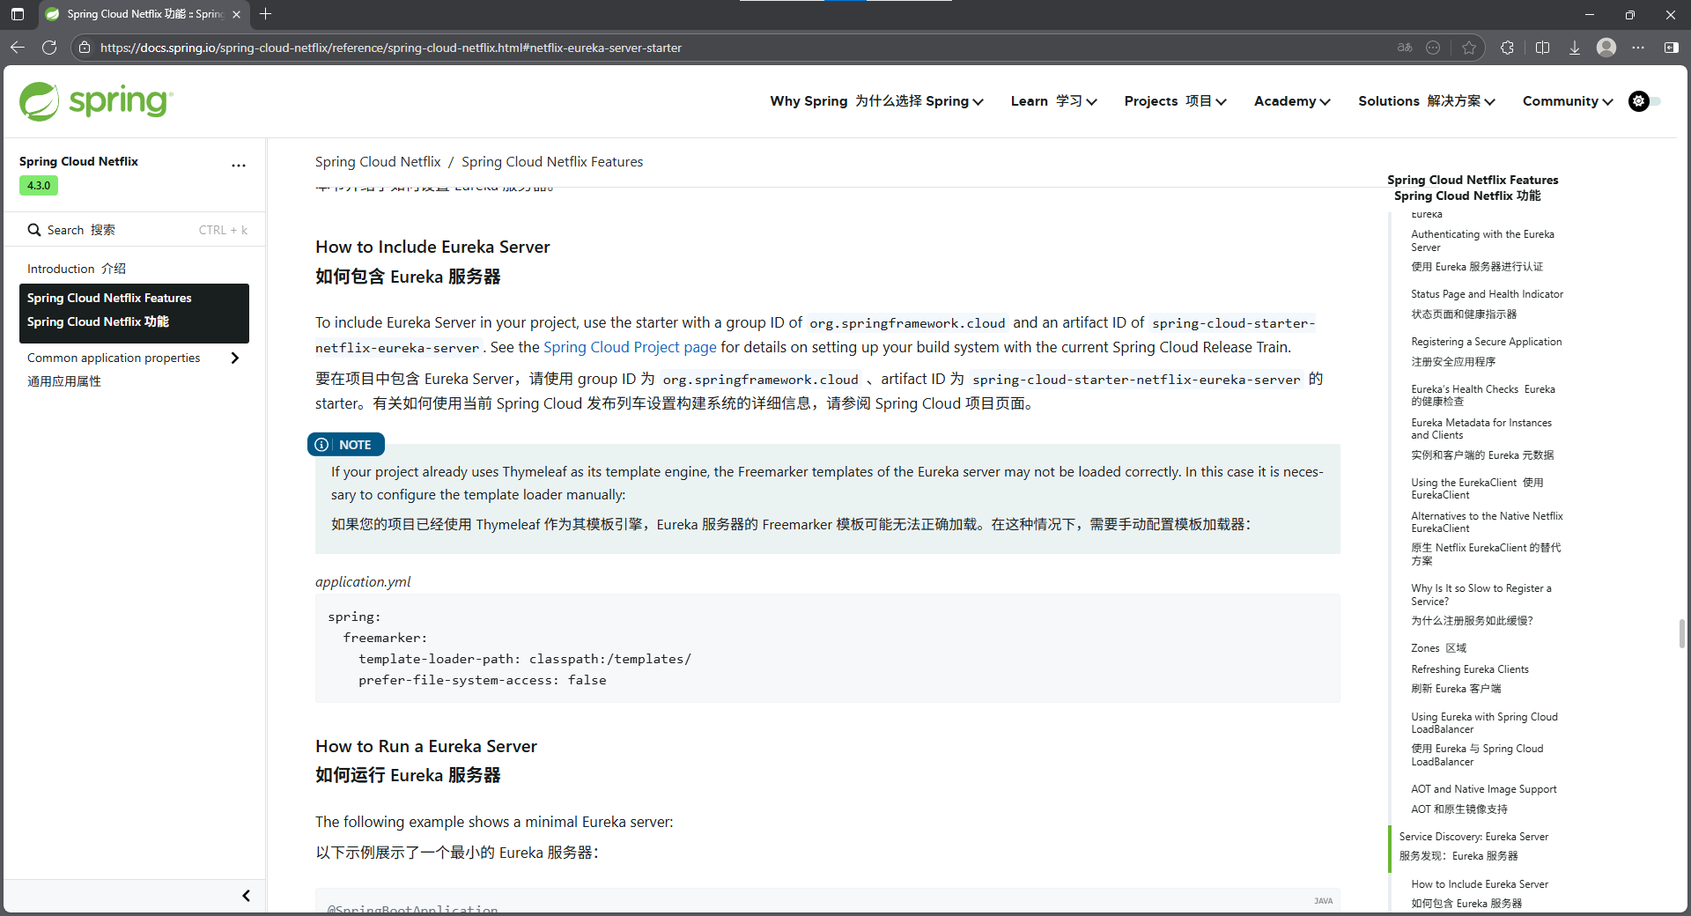Open Common application properties page
Viewport: 1691px width, 916px height.
coord(114,369)
